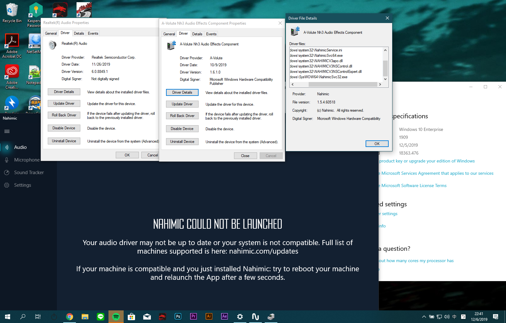The height and width of the screenshot is (323, 506).
Task: Select NahimicSvc64.exe in driver files list
Action: [316, 56]
